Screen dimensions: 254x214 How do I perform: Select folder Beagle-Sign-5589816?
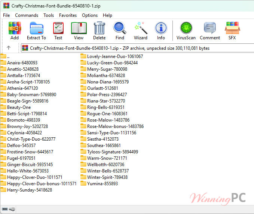tap(24, 101)
